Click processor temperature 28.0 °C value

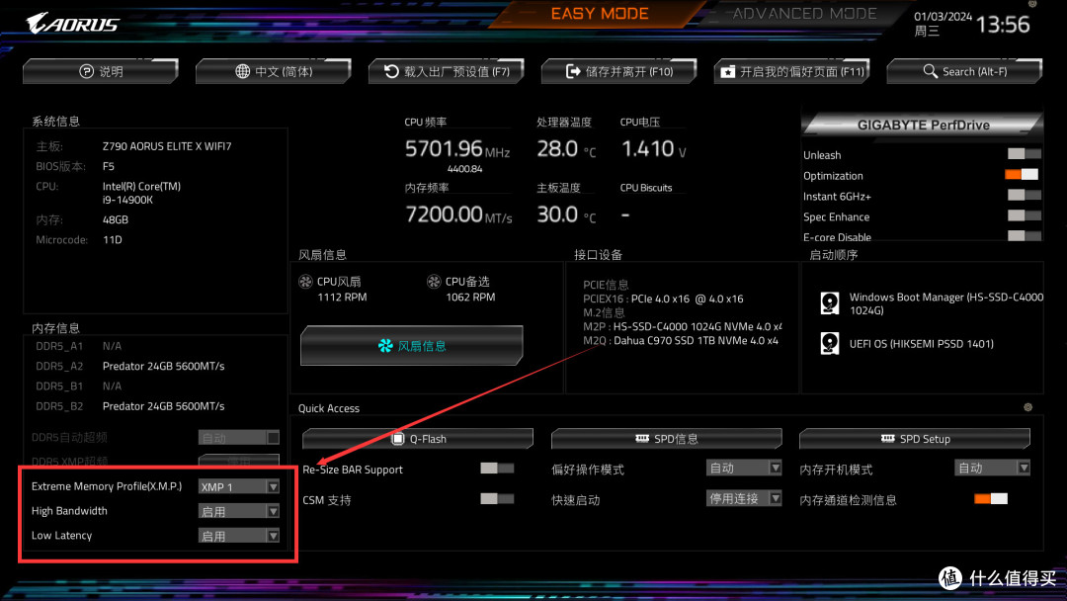[566, 149]
